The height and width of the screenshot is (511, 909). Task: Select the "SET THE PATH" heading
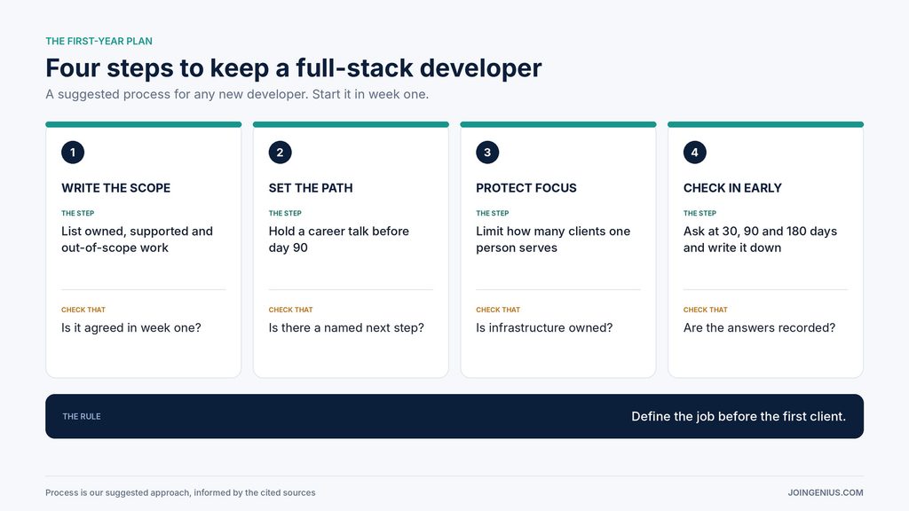point(311,188)
